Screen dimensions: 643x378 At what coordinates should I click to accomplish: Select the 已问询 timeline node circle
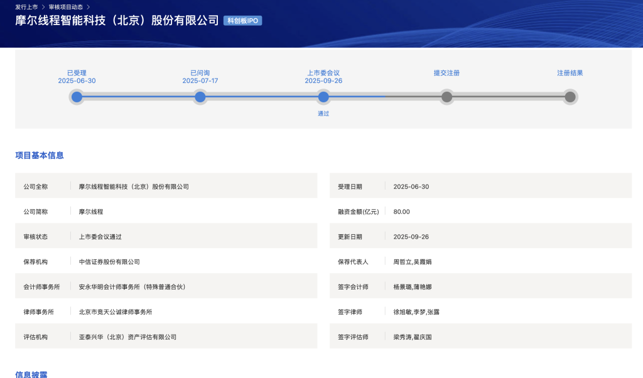(x=200, y=97)
